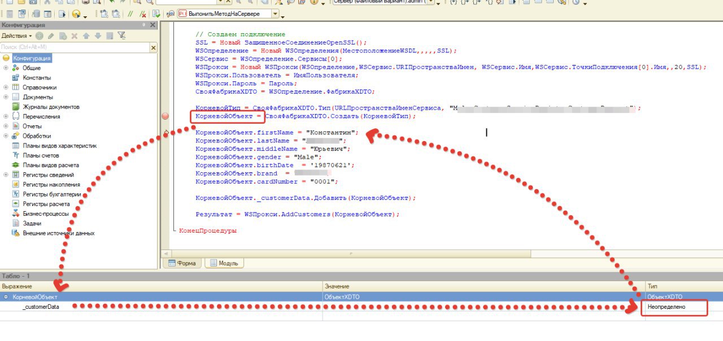The image size is (723, 341).
Task: Switch to the Модуль tab
Action: 224,263
